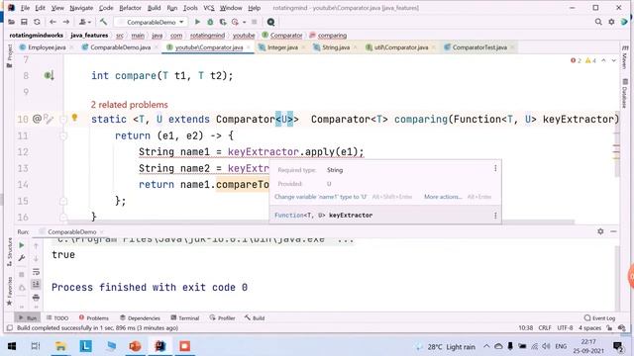The height and width of the screenshot is (356, 634).
Task: Click the yellow light bulb intention icon
Action: 74,118
